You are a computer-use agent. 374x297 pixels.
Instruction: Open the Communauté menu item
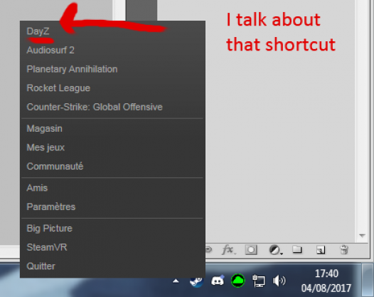click(55, 166)
